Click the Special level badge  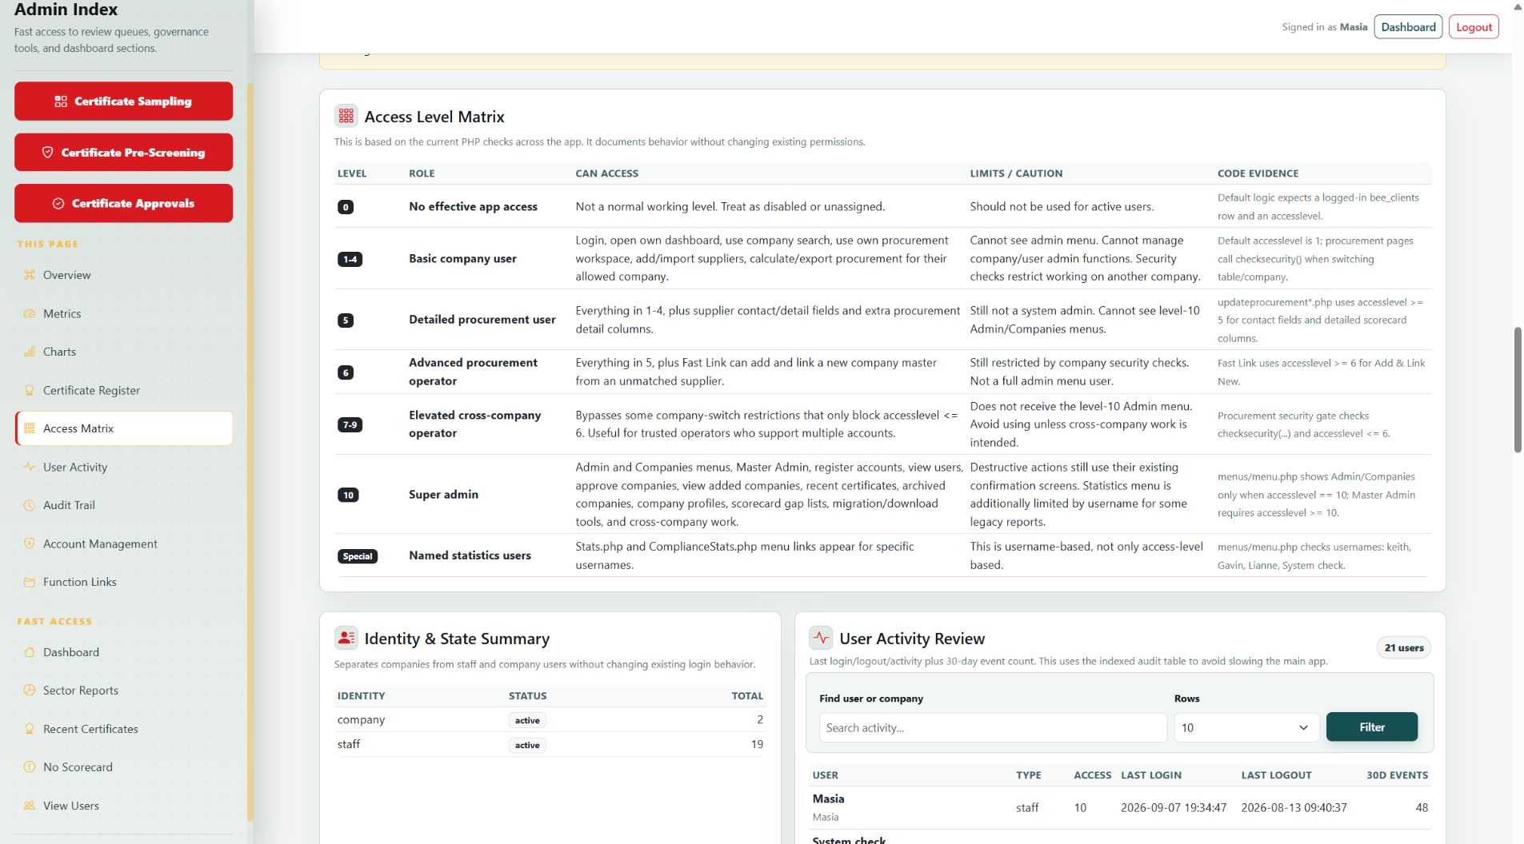358,556
